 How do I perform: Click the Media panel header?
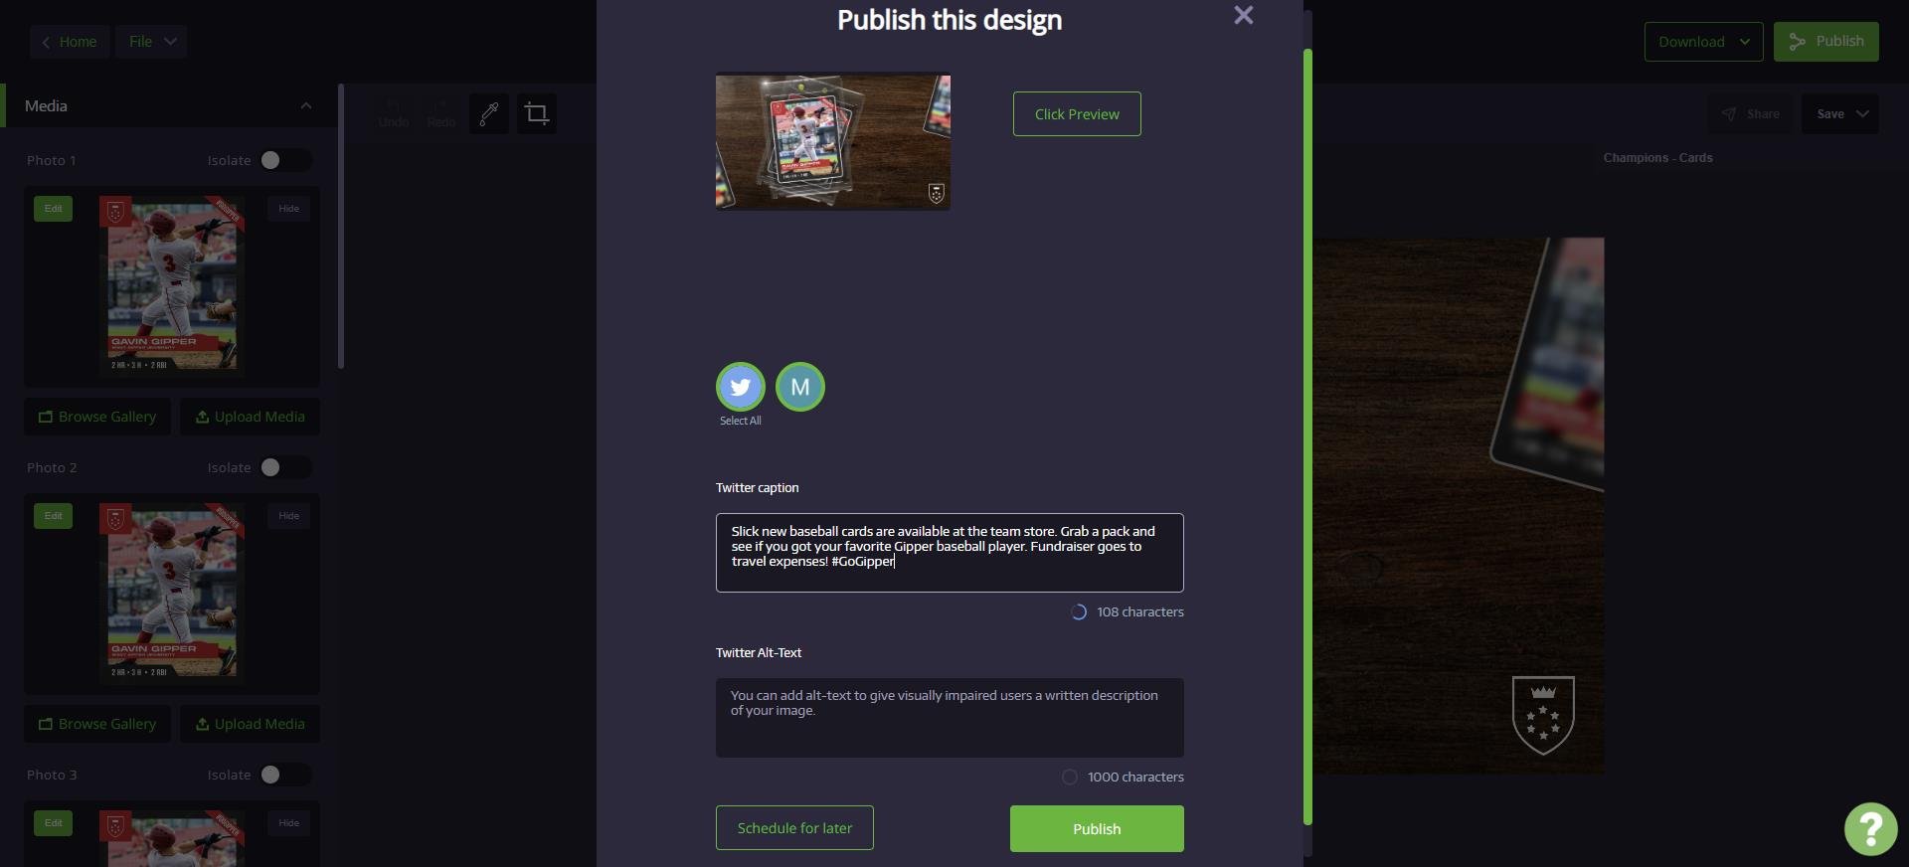[x=169, y=106]
